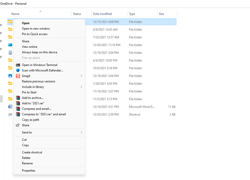Sort by the Status column header
The width and height of the screenshot is (250, 180).
click(77, 14)
